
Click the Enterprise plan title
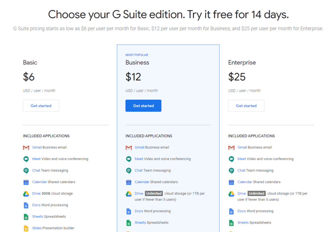(x=242, y=63)
